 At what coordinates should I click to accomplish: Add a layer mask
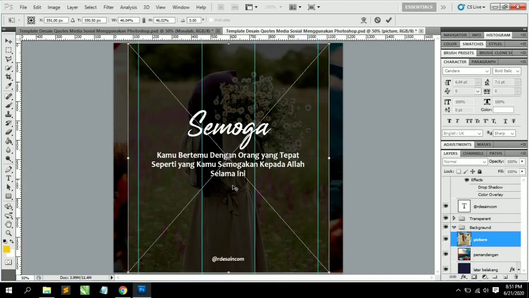pos(474,277)
